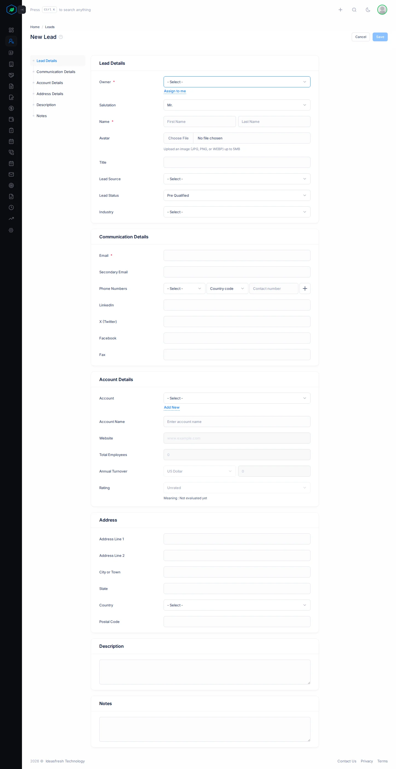
Task: Open the wallet icon in sidebar
Action: tap(11, 119)
